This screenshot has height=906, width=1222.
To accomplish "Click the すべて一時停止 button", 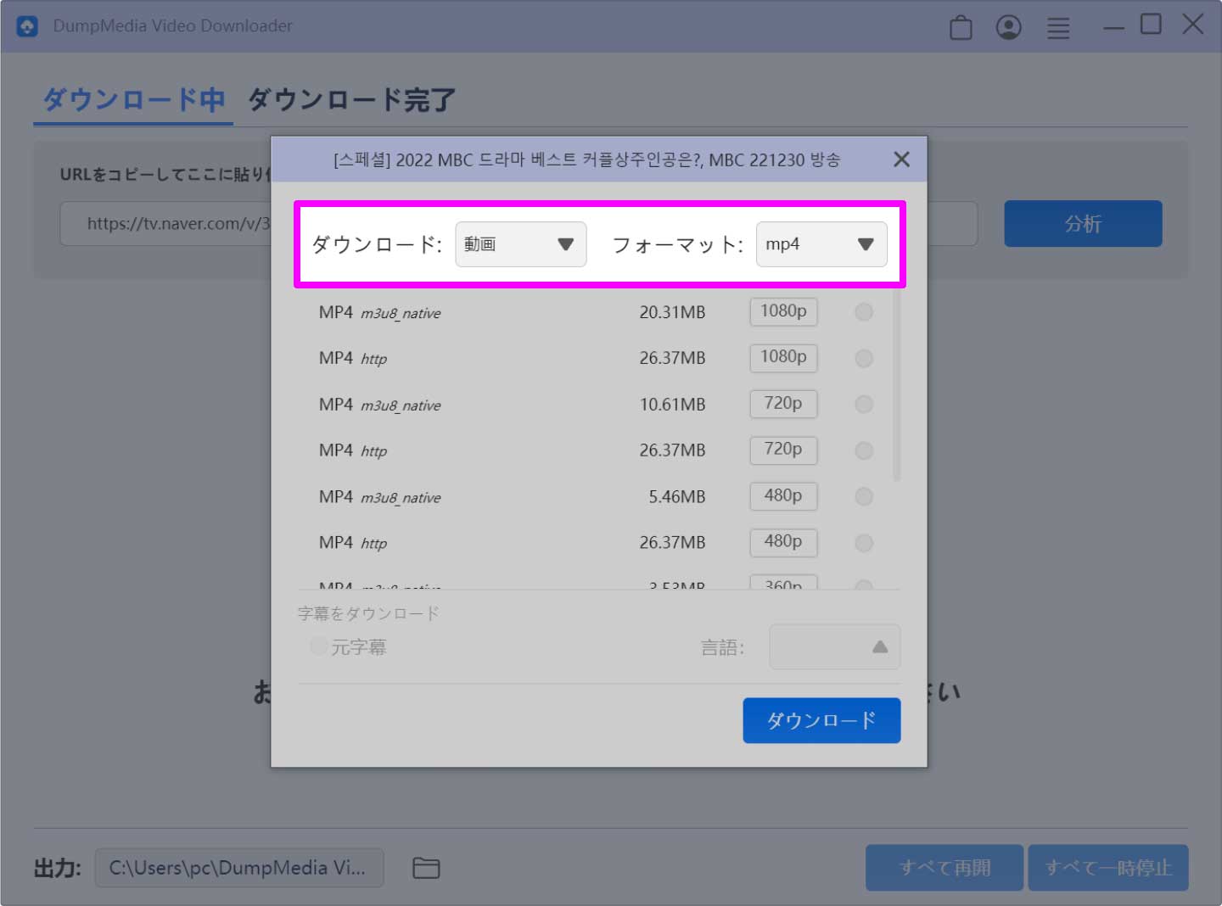I will click(x=1108, y=868).
